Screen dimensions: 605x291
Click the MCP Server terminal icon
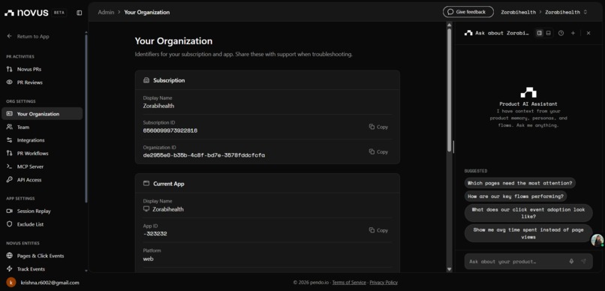10,166
